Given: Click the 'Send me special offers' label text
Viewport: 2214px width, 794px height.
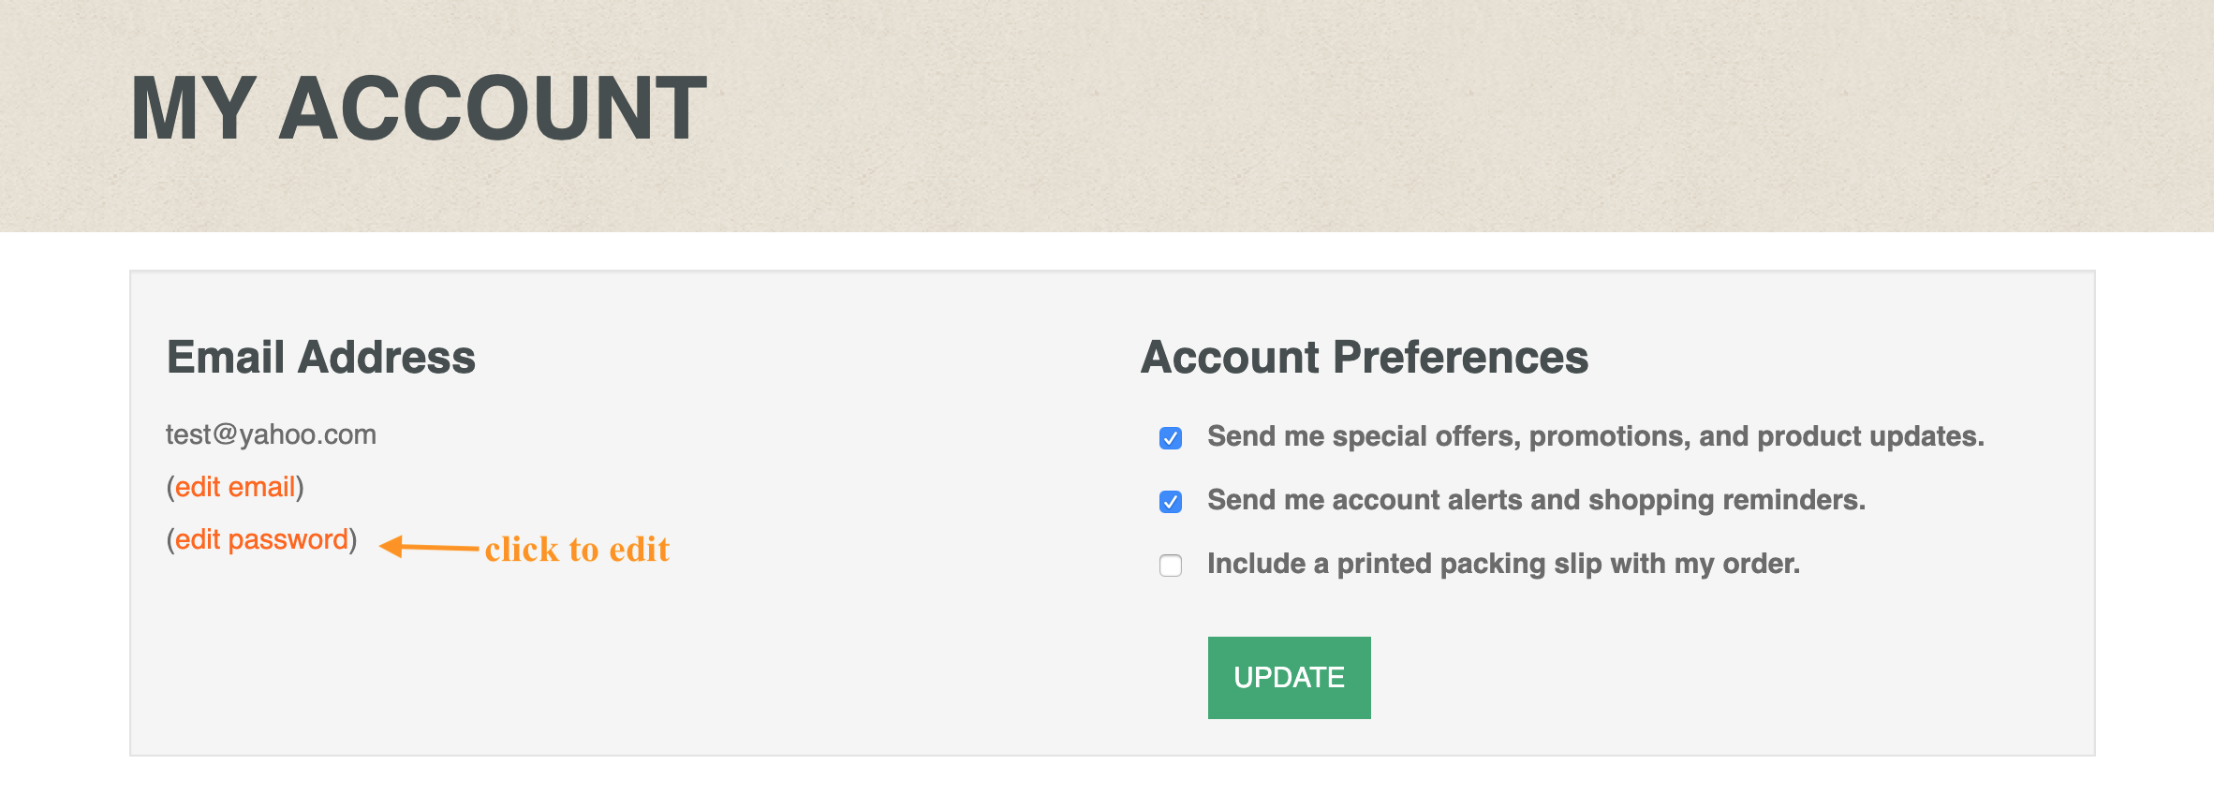Looking at the screenshot, I should click(x=1595, y=436).
